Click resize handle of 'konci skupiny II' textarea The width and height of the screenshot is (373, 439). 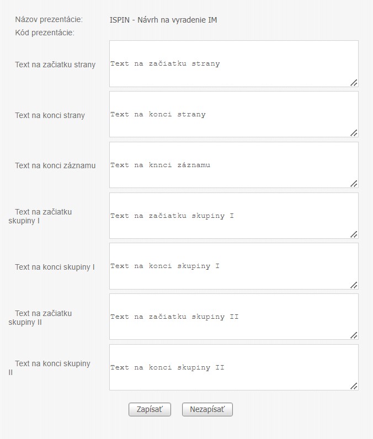pyautogui.click(x=354, y=386)
